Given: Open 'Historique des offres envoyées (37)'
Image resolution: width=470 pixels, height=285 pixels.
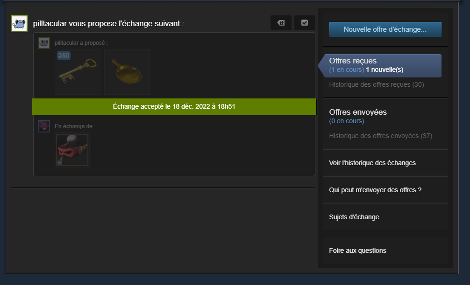Looking at the screenshot, I should (x=381, y=136).
